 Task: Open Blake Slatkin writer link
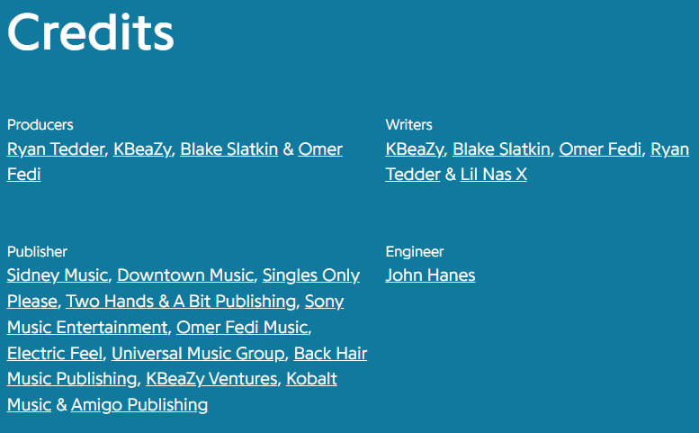[501, 149]
